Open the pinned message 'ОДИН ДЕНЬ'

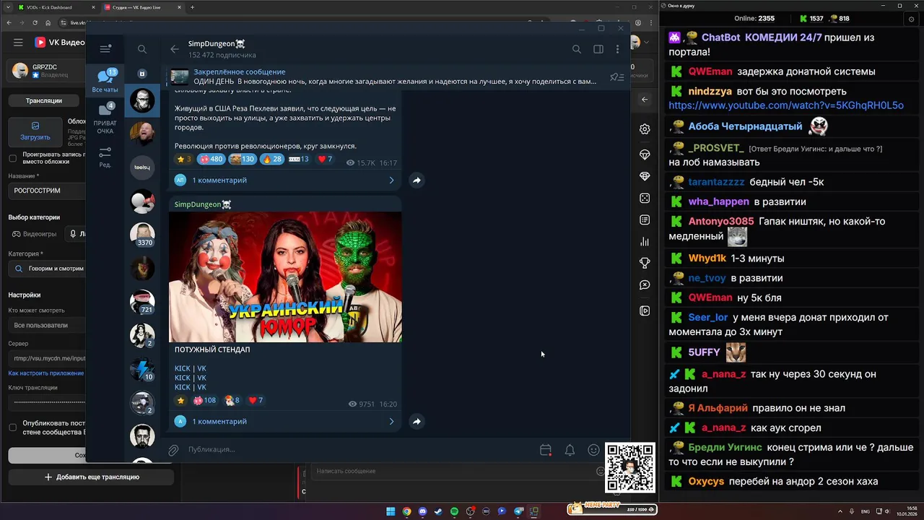click(x=393, y=77)
